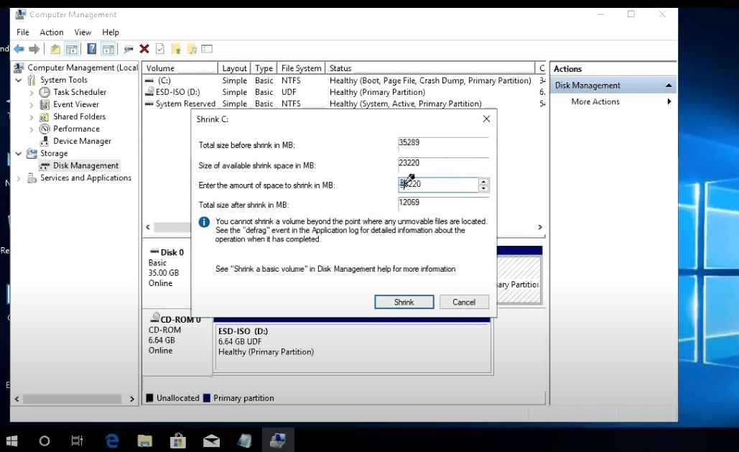739x452 pixels.
Task: Select Performance icon in tree
Action: point(45,129)
